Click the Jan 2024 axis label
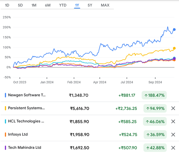 pyautogui.click(x=47, y=82)
